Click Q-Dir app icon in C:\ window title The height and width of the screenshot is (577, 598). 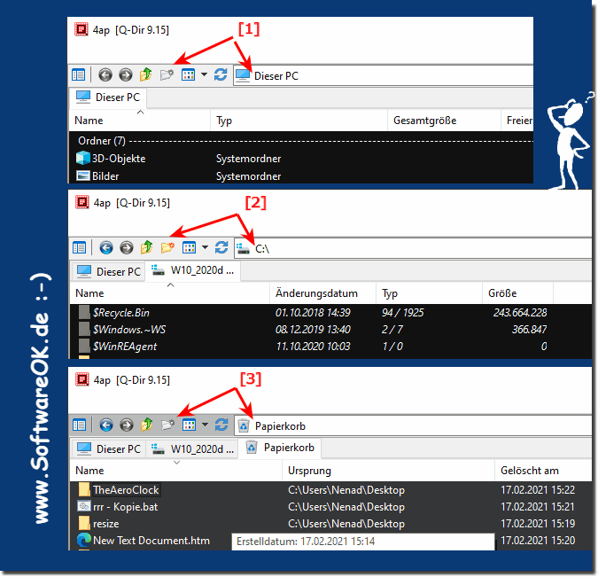82,202
